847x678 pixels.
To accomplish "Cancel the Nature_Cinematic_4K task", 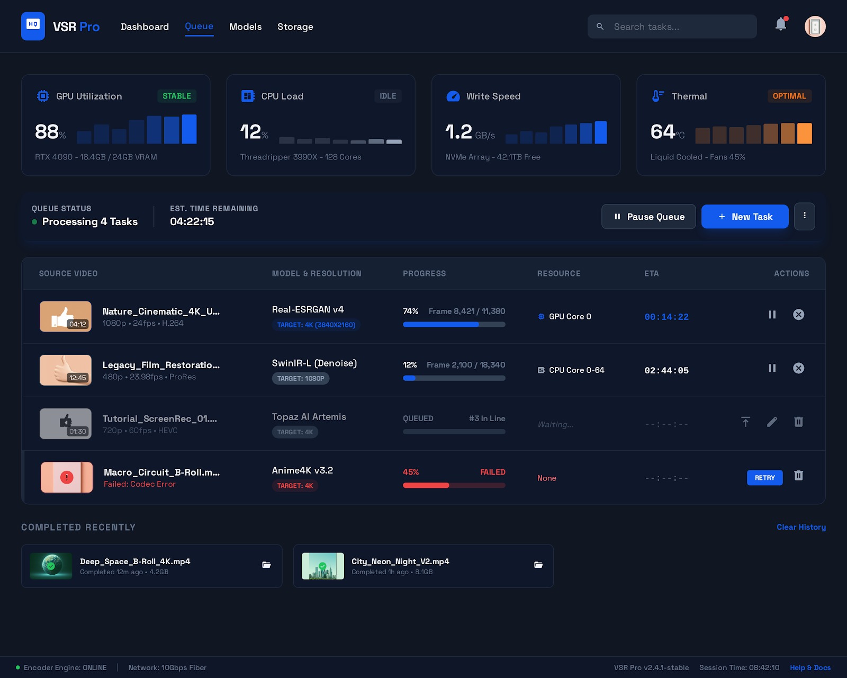I will point(798,315).
